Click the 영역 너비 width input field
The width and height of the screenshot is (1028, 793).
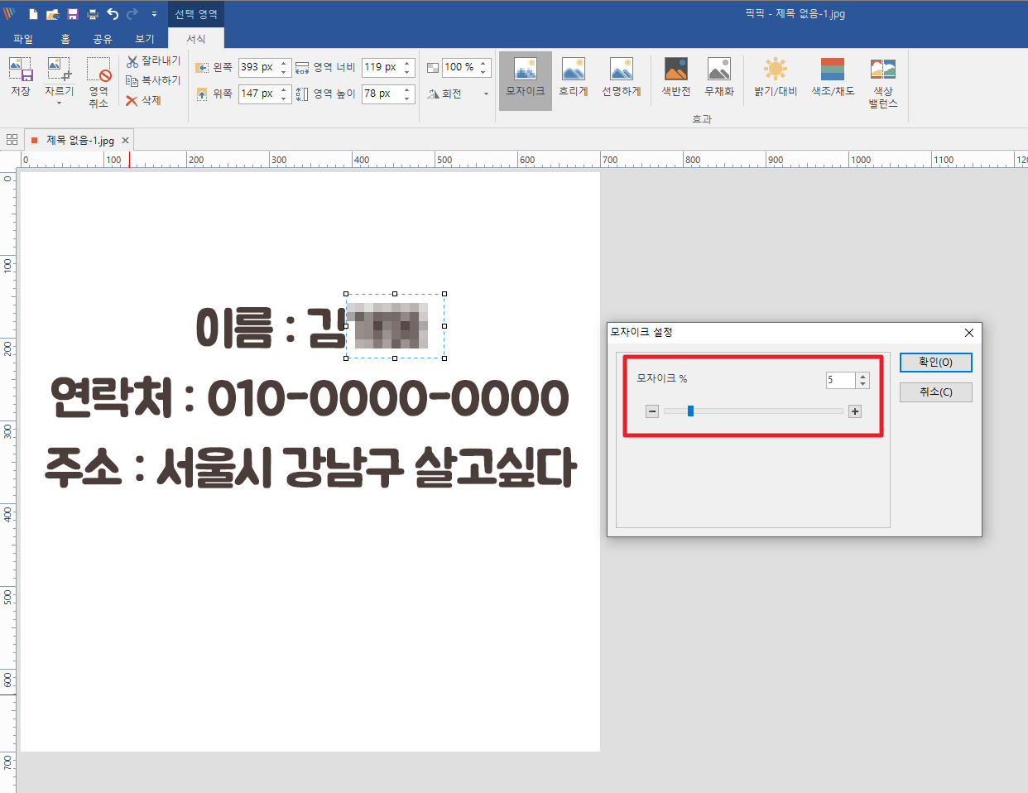tap(381, 67)
